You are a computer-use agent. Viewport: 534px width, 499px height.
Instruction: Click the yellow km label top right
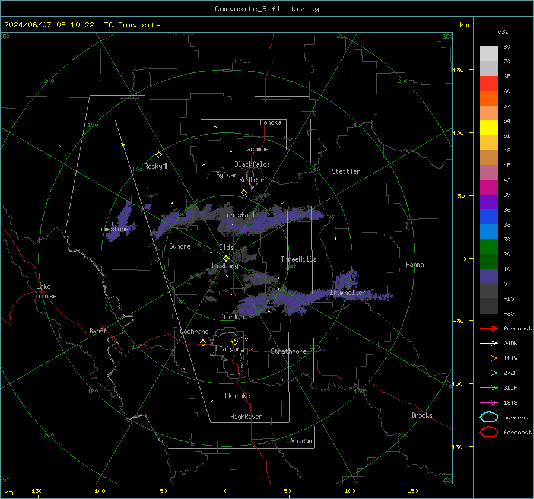pos(464,25)
